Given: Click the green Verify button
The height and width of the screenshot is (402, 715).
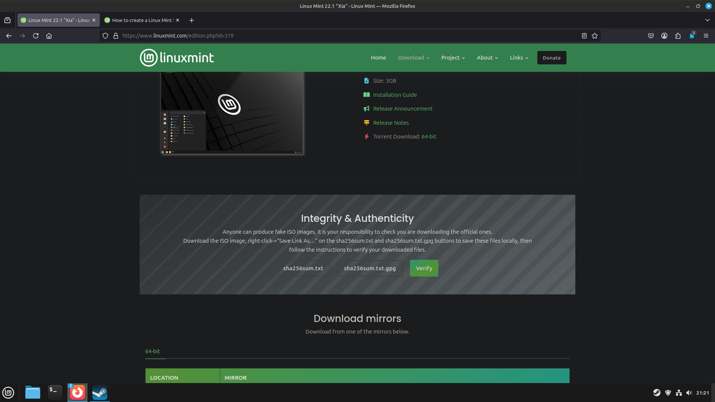Looking at the screenshot, I should pos(424,268).
